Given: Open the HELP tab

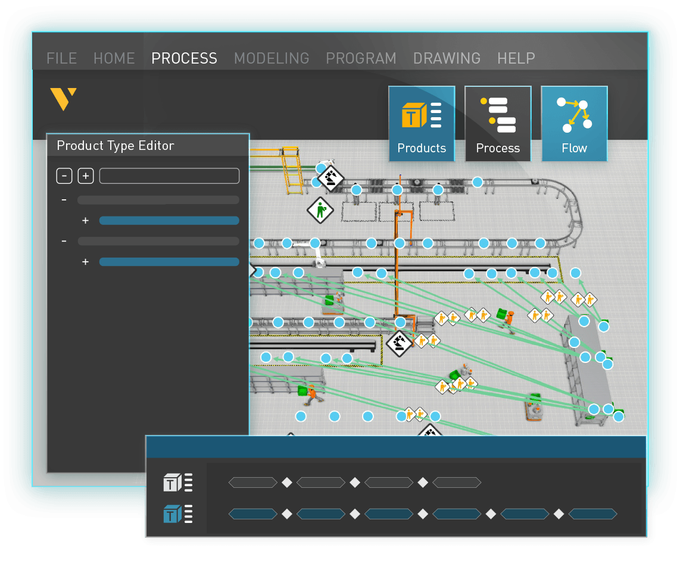Looking at the screenshot, I should point(516,58).
